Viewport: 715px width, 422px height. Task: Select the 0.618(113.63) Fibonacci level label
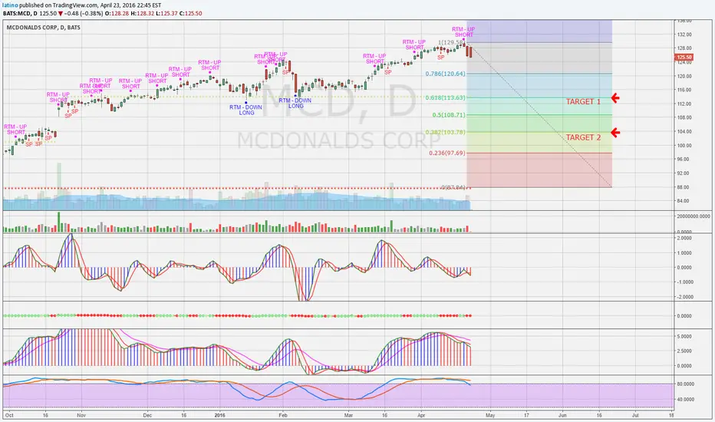445,97
